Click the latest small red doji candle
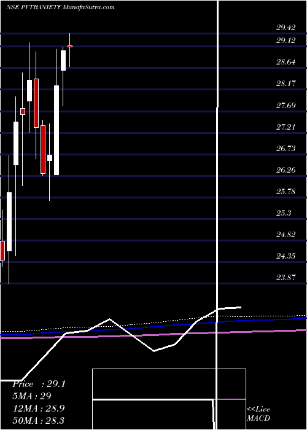Viewport: 307px width, 430px height. point(70,46)
